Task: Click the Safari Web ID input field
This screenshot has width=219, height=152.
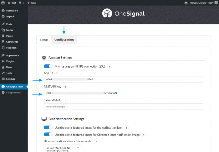Action: coord(123,107)
